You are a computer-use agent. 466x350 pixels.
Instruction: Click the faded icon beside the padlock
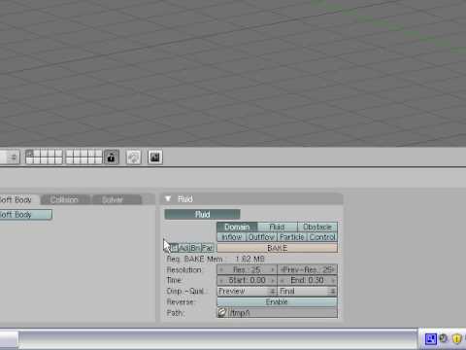click(133, 157)
